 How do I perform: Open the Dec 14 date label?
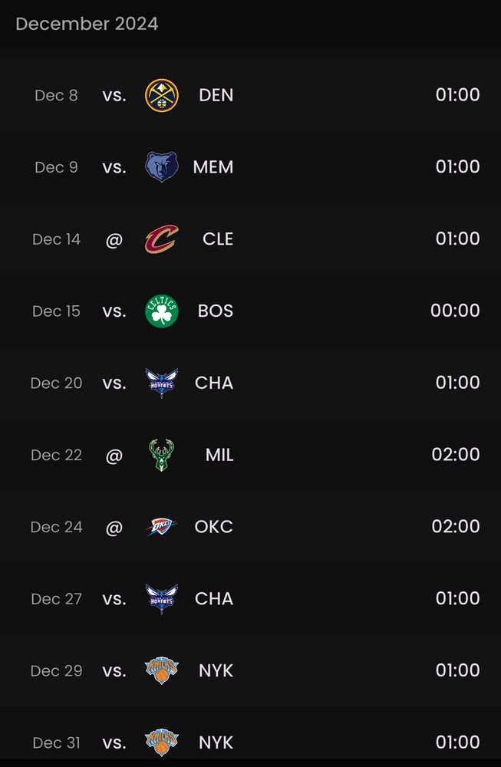click(56, 239)
